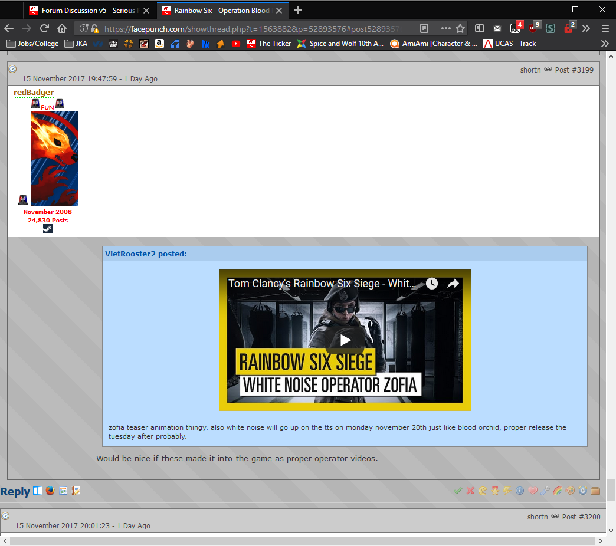Open the browser home page

click(62, 28)
